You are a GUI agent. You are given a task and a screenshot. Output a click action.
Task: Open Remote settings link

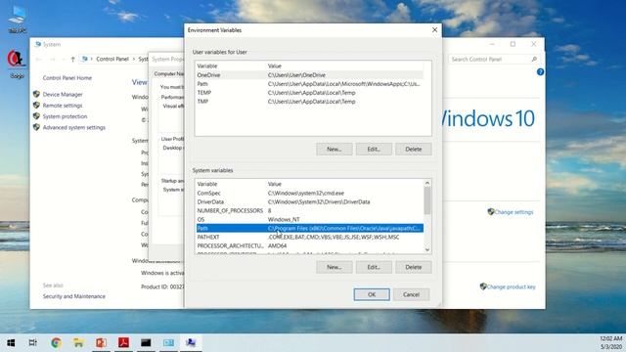(63, 106)
